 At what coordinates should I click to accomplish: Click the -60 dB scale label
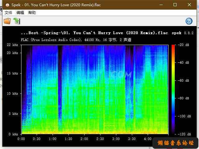point(183,80)
